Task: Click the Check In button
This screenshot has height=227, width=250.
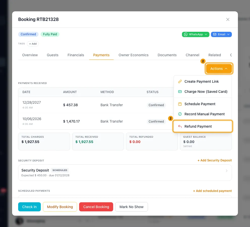Action: pyautogui.click(x=29, y=207)
